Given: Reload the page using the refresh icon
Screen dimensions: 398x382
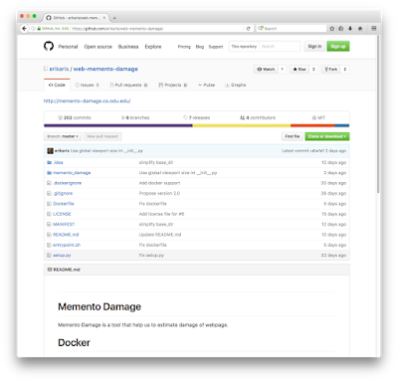Looking at the screenshot, I should point(248,29).
